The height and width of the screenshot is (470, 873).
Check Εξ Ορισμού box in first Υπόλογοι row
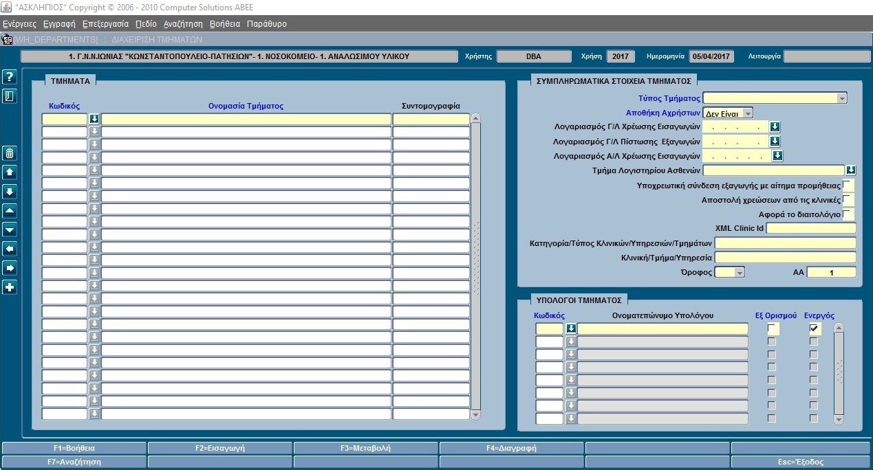(773, 328)
